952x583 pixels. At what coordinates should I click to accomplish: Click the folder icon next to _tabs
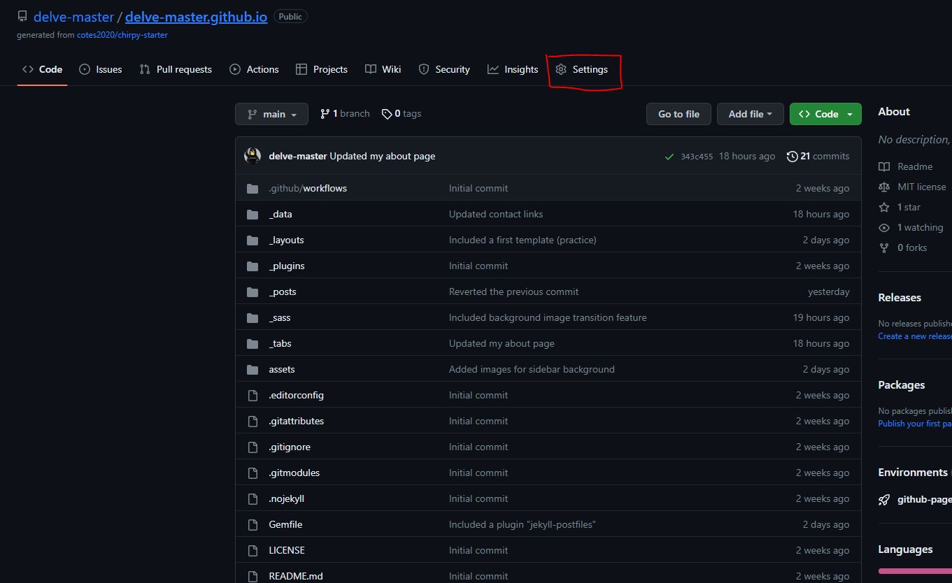253,343
